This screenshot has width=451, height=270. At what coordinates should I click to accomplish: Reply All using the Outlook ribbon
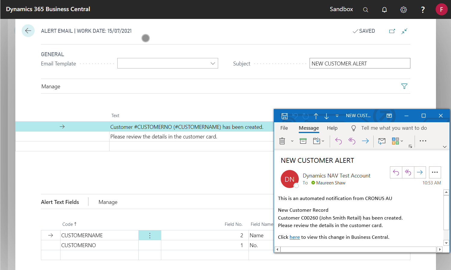(x=352, y=141)
